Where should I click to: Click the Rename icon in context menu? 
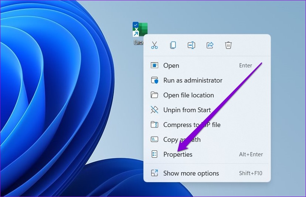coord(191,45)
